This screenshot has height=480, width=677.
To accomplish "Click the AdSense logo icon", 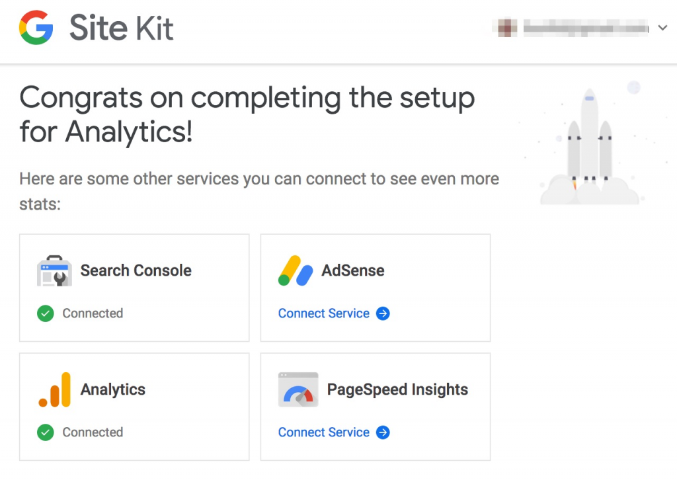I will click(x=296, y=270).
